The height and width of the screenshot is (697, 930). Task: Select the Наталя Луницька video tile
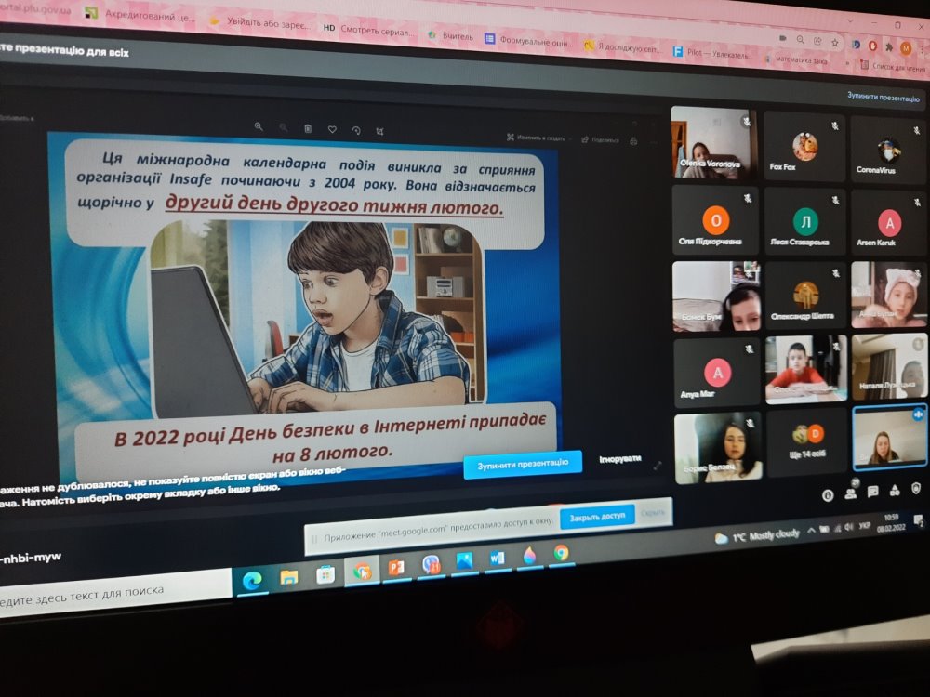pyautogui.click(x=889, y=367)
